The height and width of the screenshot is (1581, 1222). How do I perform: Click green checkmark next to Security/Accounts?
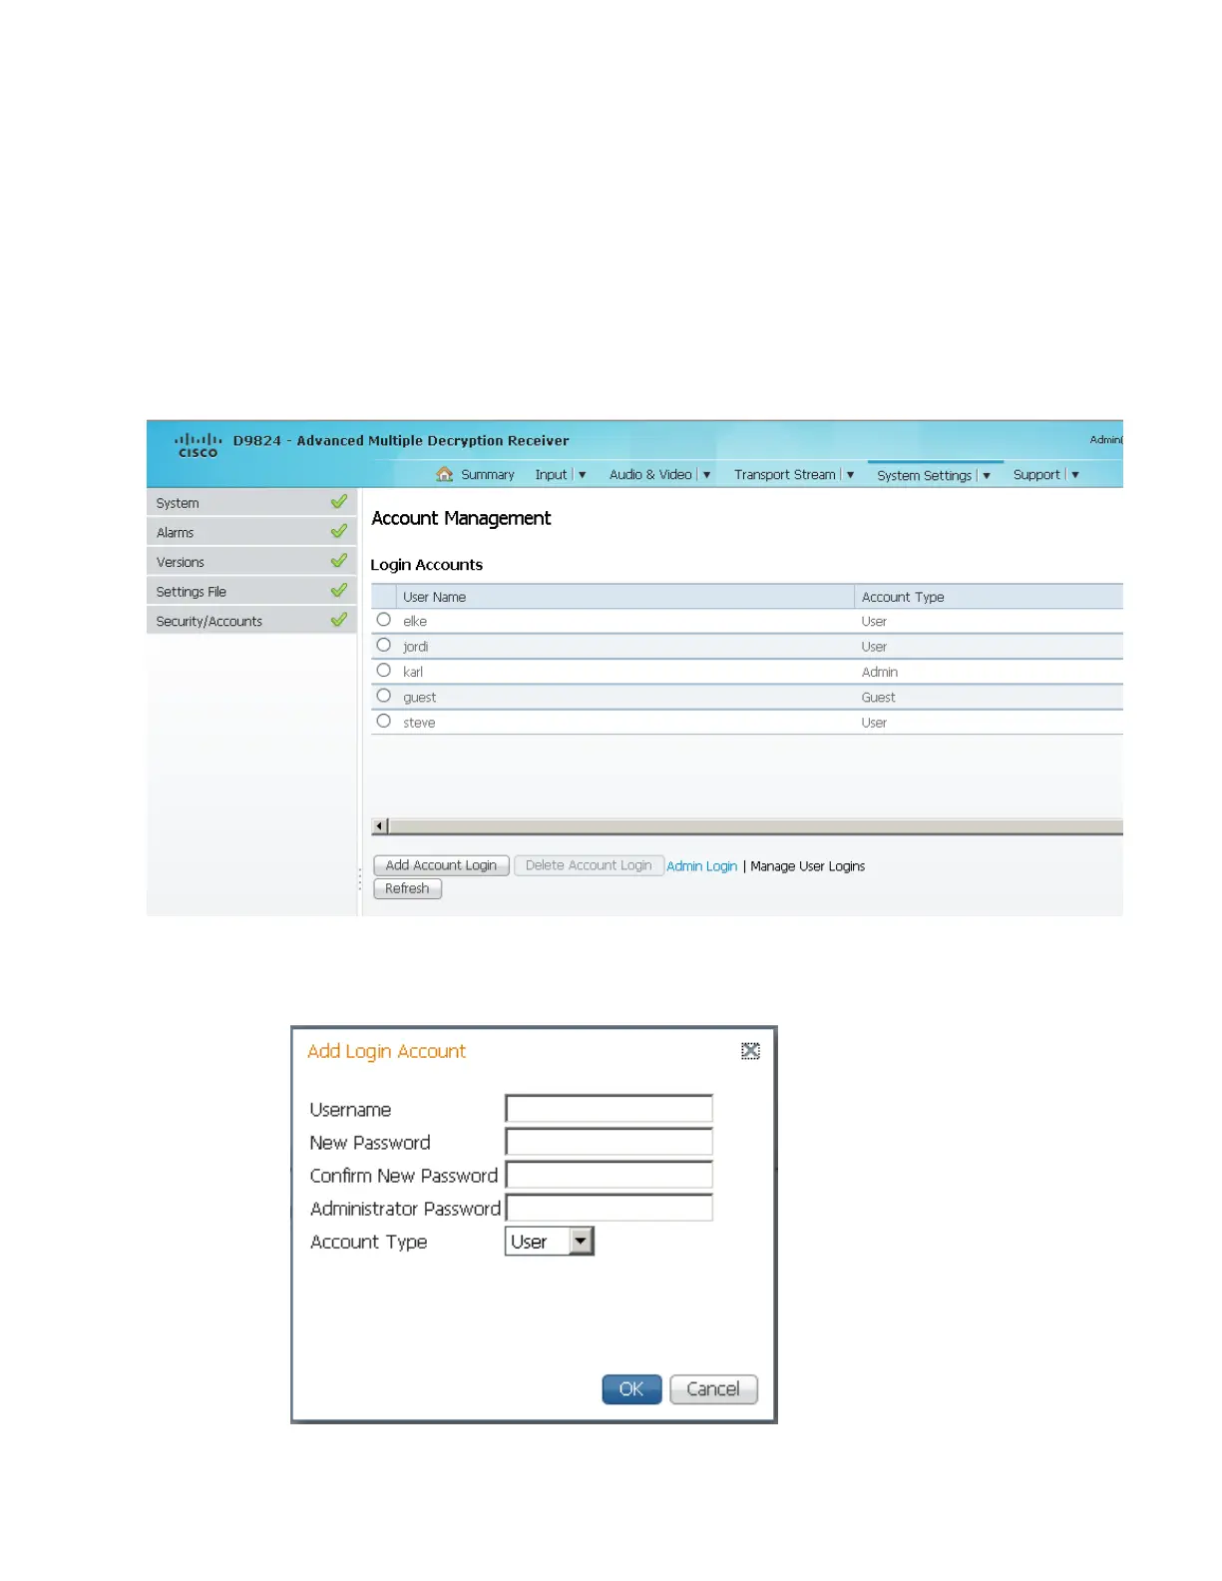339,620
